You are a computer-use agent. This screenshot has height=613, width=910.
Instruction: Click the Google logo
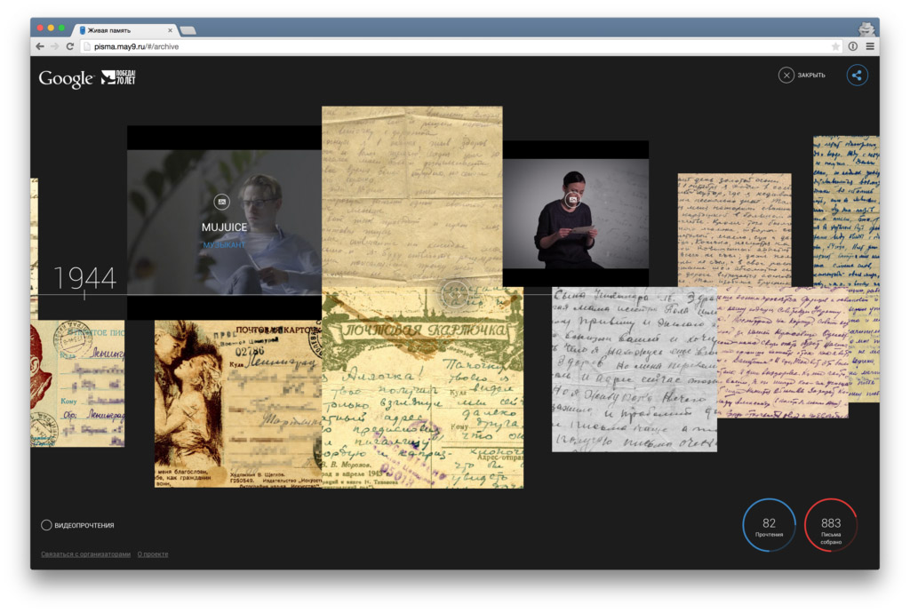click(66, 79)
